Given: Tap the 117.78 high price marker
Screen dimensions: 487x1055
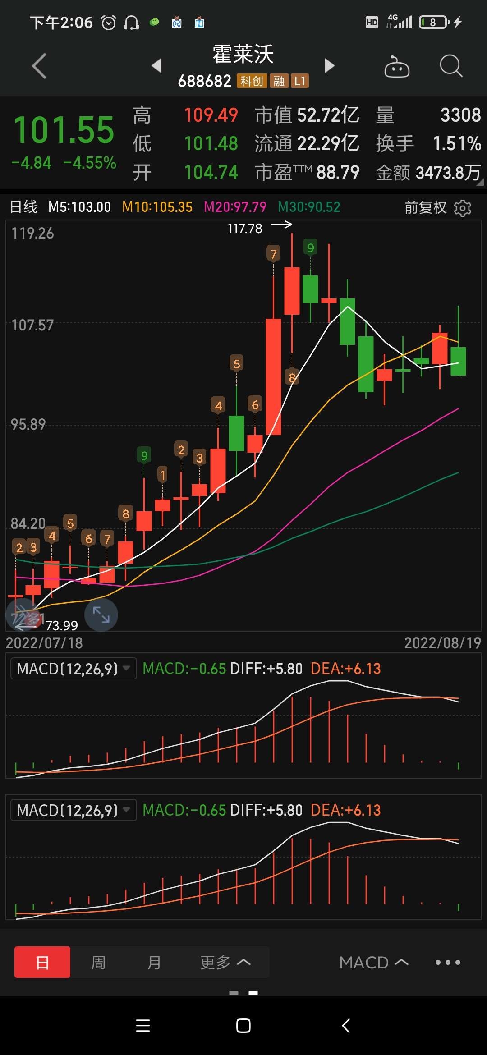Looking at the screenshot, I should [x=245, y=229].
